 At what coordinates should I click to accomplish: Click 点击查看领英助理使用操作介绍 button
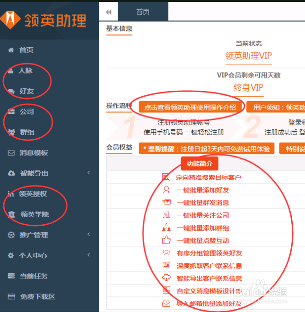tap(190, 107)
